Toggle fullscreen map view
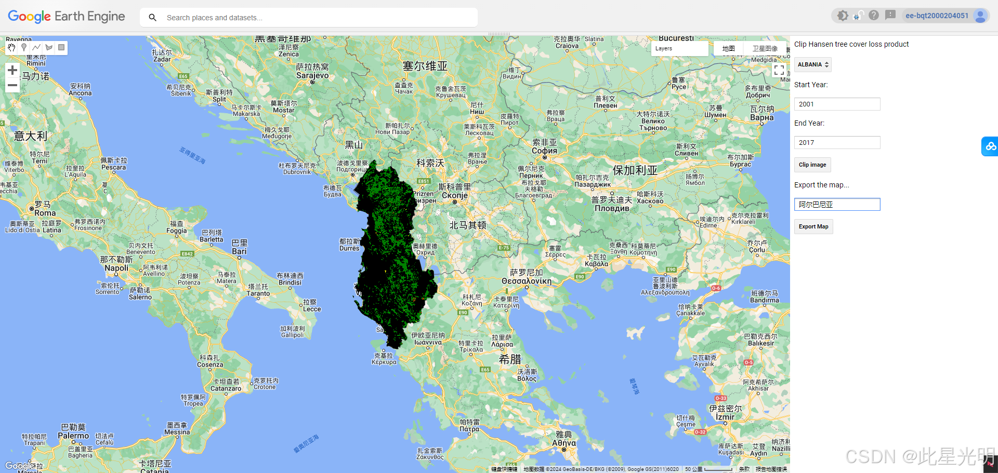The width and height of the screenshot is (998, 473). click(x=779, y=70)
